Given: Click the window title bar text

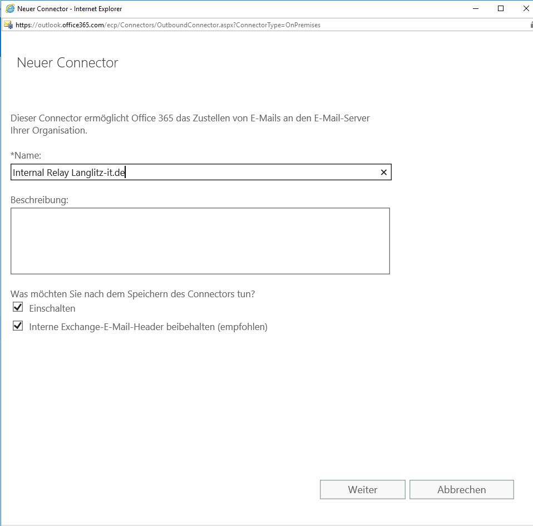Looking at the screenshot, I should pos(70,9).
